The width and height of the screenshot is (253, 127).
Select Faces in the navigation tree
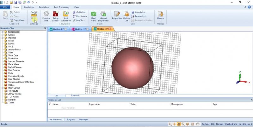point(11,41)
